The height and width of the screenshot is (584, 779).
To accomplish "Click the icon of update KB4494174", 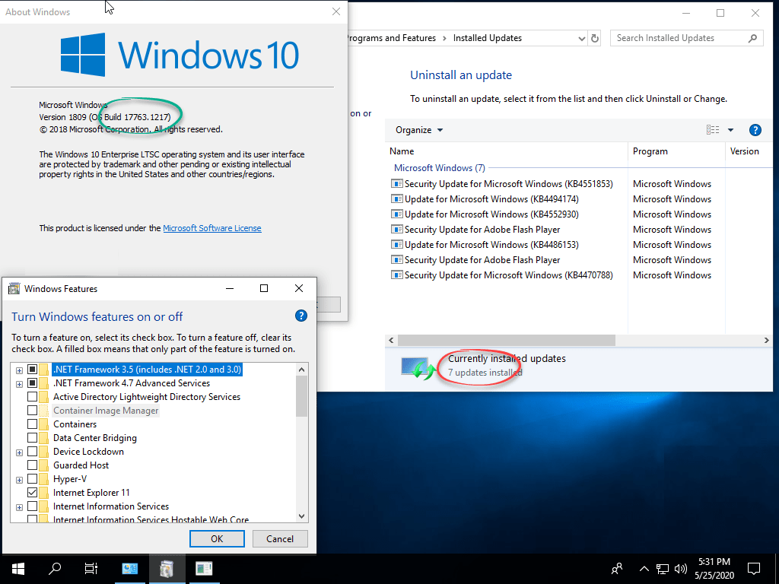I will (396, 199).
